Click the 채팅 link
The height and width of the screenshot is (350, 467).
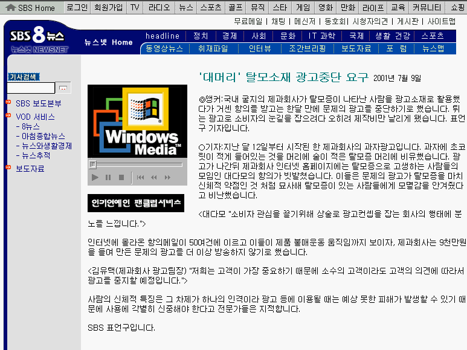click(x=278, y=22)
